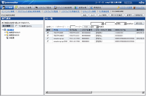Select the TESTPCABC1 radio button
This screenshot has width=146, height=96.
click(x=48, y=36)
